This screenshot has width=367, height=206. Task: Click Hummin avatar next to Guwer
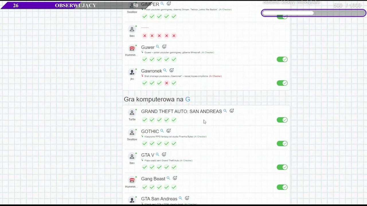(132, 48)
